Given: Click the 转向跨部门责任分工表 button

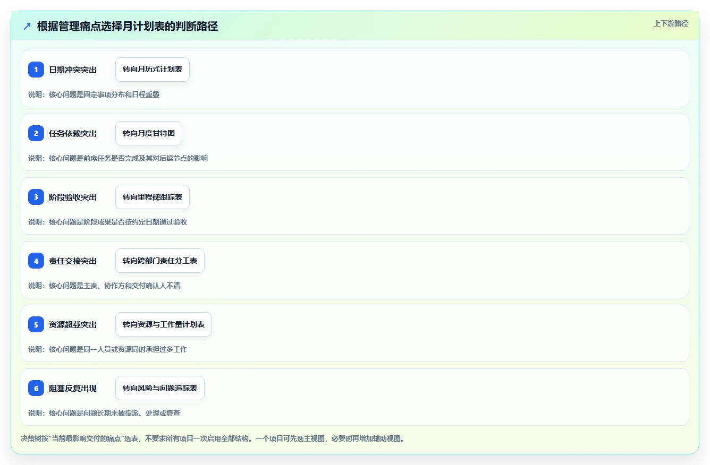Looking at the screenshot, I should pyautogui.click(x=160, y=261).
